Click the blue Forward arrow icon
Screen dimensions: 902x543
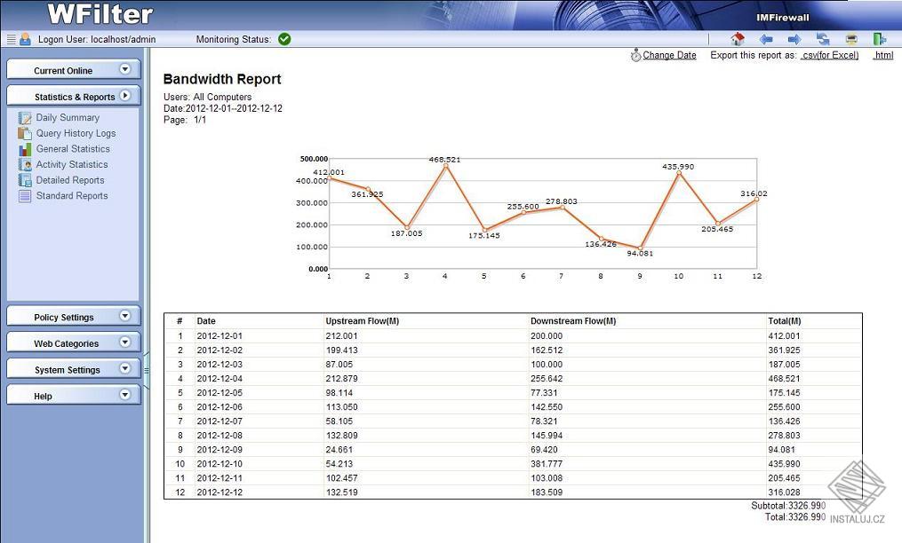pos(794,39)
